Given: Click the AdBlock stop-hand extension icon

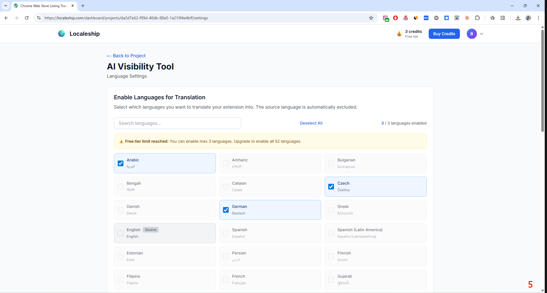Looking at the screenshot, I should pyautogui.click(x=395, y=18).
